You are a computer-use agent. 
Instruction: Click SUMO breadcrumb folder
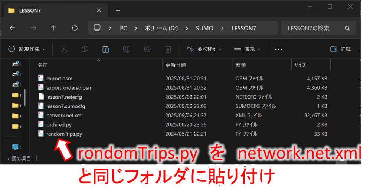tap(204, 28)
